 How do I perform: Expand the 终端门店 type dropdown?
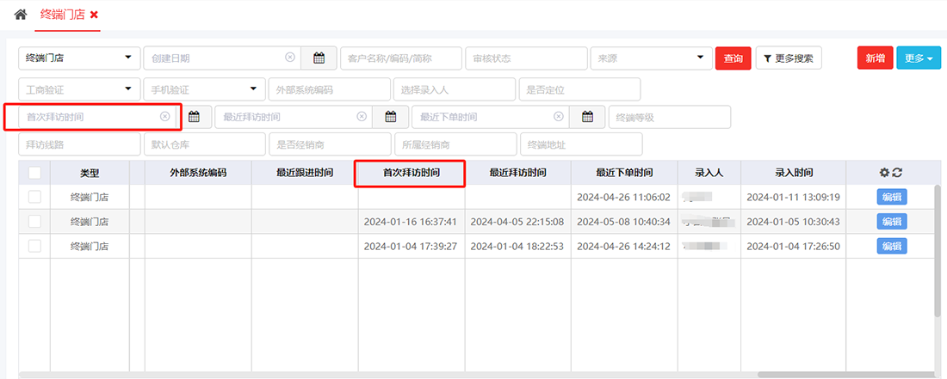[x=79, y=58]
